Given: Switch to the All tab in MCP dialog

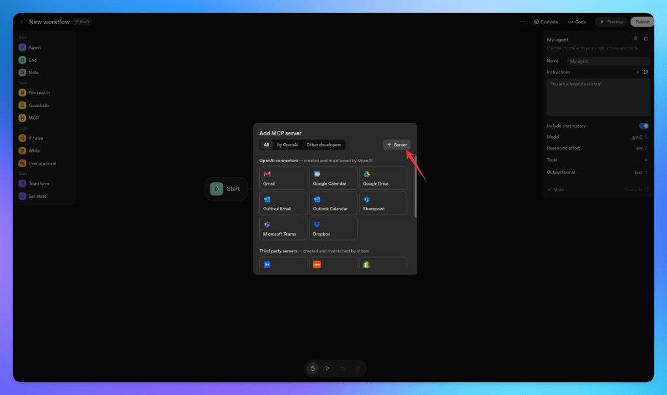Looking at the screenshot, I should [x=266, y=144].
